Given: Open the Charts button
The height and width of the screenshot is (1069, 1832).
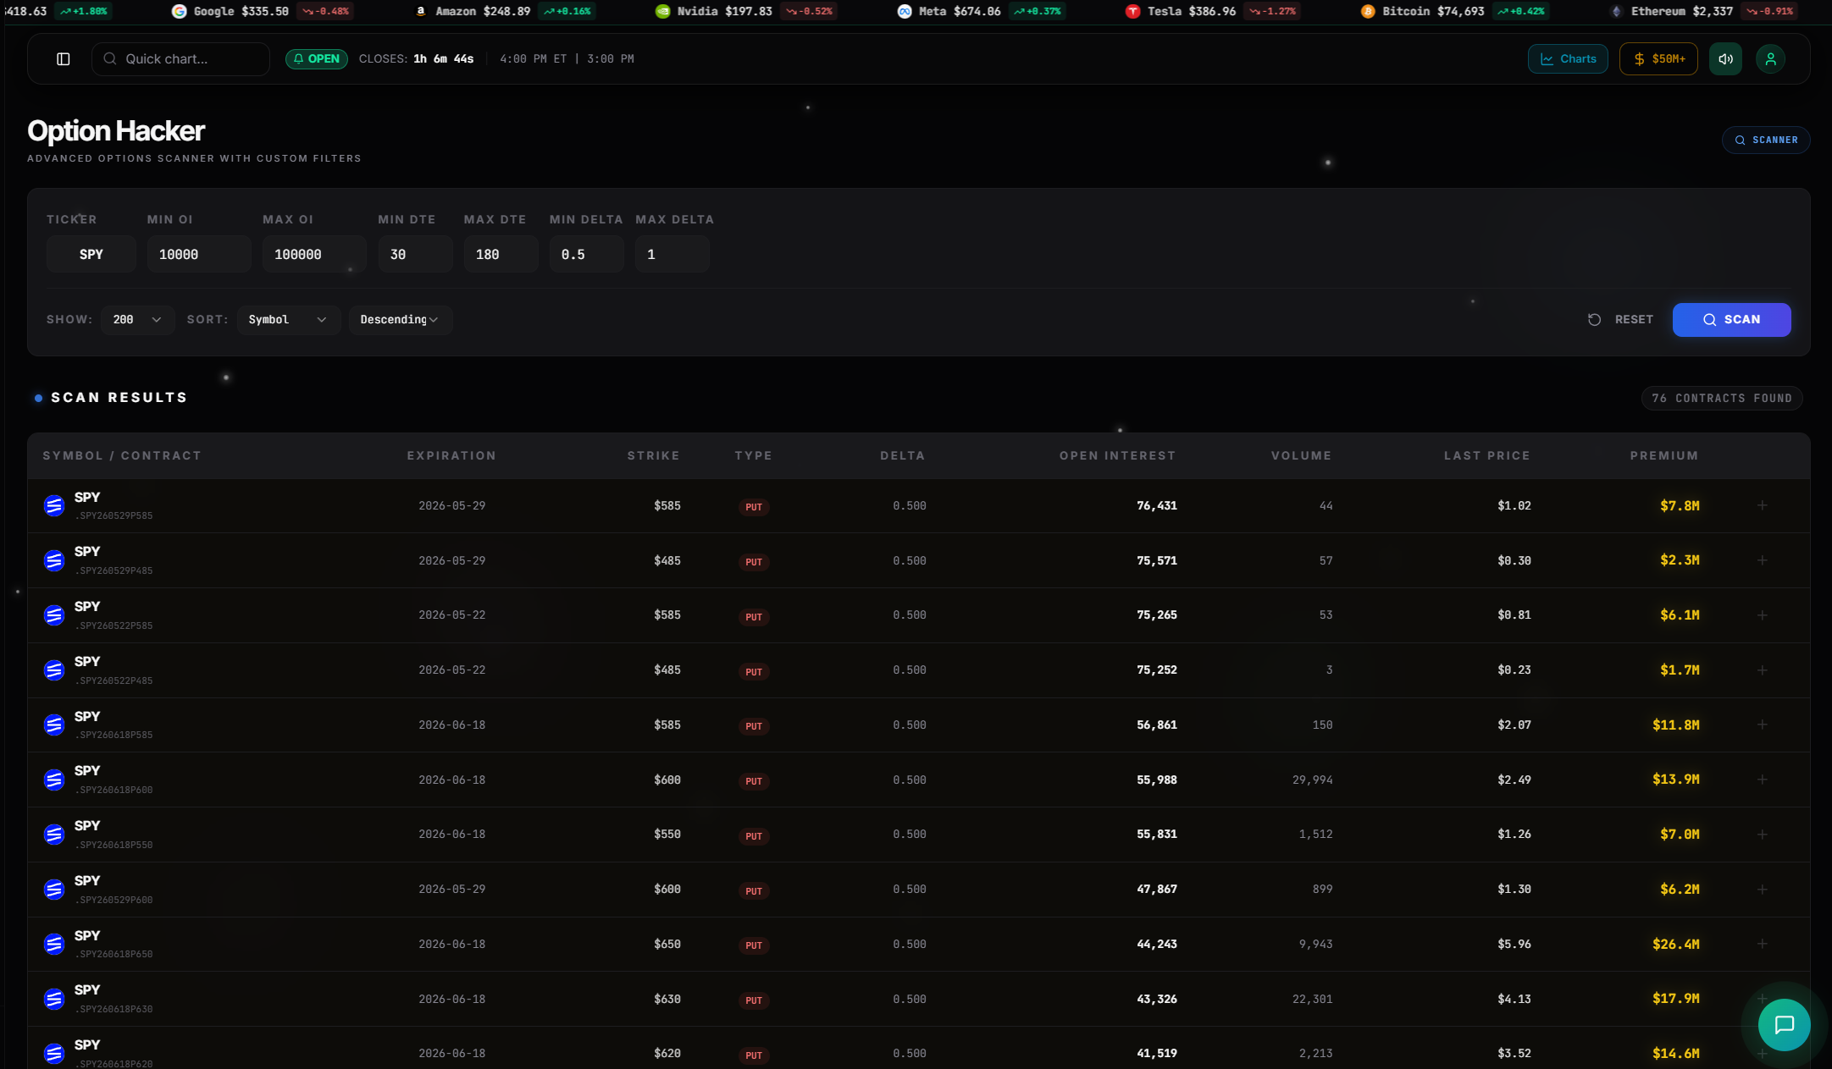Looking at the screenshot, I should click(1568, 59).
